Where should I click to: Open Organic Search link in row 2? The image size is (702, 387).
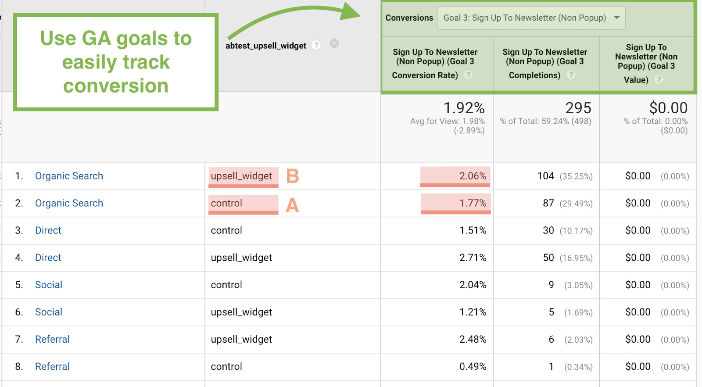coord(69,203)
